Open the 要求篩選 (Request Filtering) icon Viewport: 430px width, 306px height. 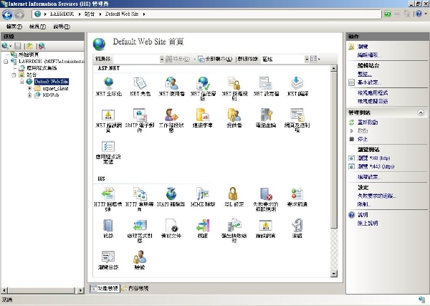[x=297, y=193]
